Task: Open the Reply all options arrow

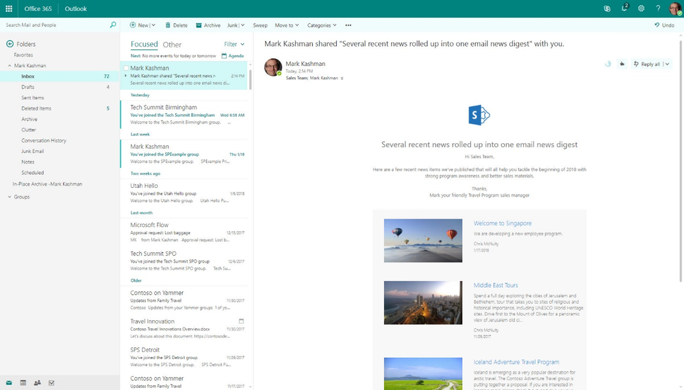Action: tap(667, 64)
